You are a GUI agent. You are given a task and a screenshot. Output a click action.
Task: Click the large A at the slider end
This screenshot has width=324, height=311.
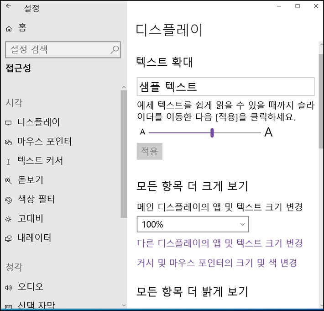point(268,132)
